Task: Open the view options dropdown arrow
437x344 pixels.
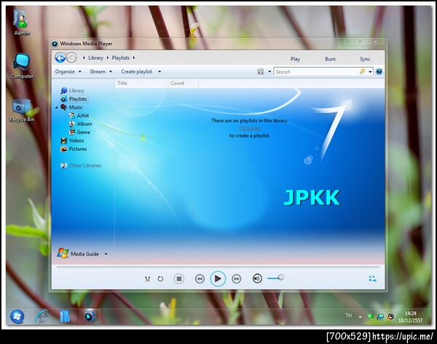Action: pos(269,71)
